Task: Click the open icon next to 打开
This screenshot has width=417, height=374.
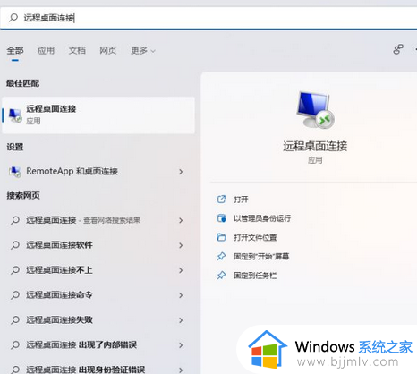Action: click(x=221, y=200)
